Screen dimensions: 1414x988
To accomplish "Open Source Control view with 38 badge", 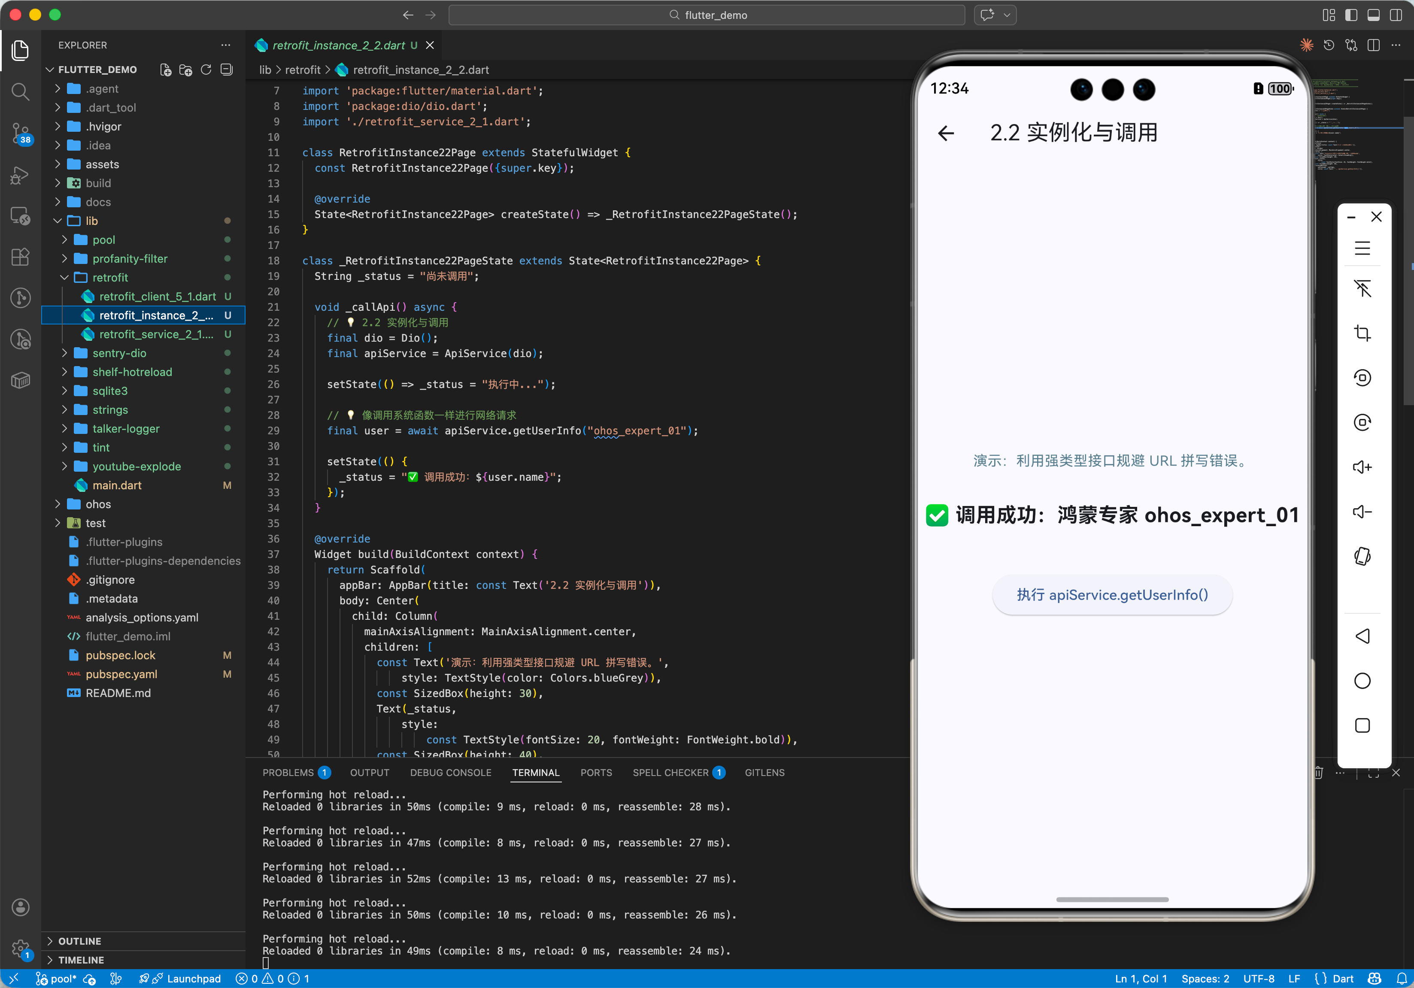I will tap(20, 132).
